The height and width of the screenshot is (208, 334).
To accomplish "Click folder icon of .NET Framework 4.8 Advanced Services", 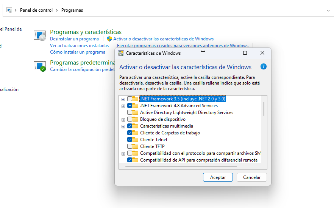I will [135, 105].
